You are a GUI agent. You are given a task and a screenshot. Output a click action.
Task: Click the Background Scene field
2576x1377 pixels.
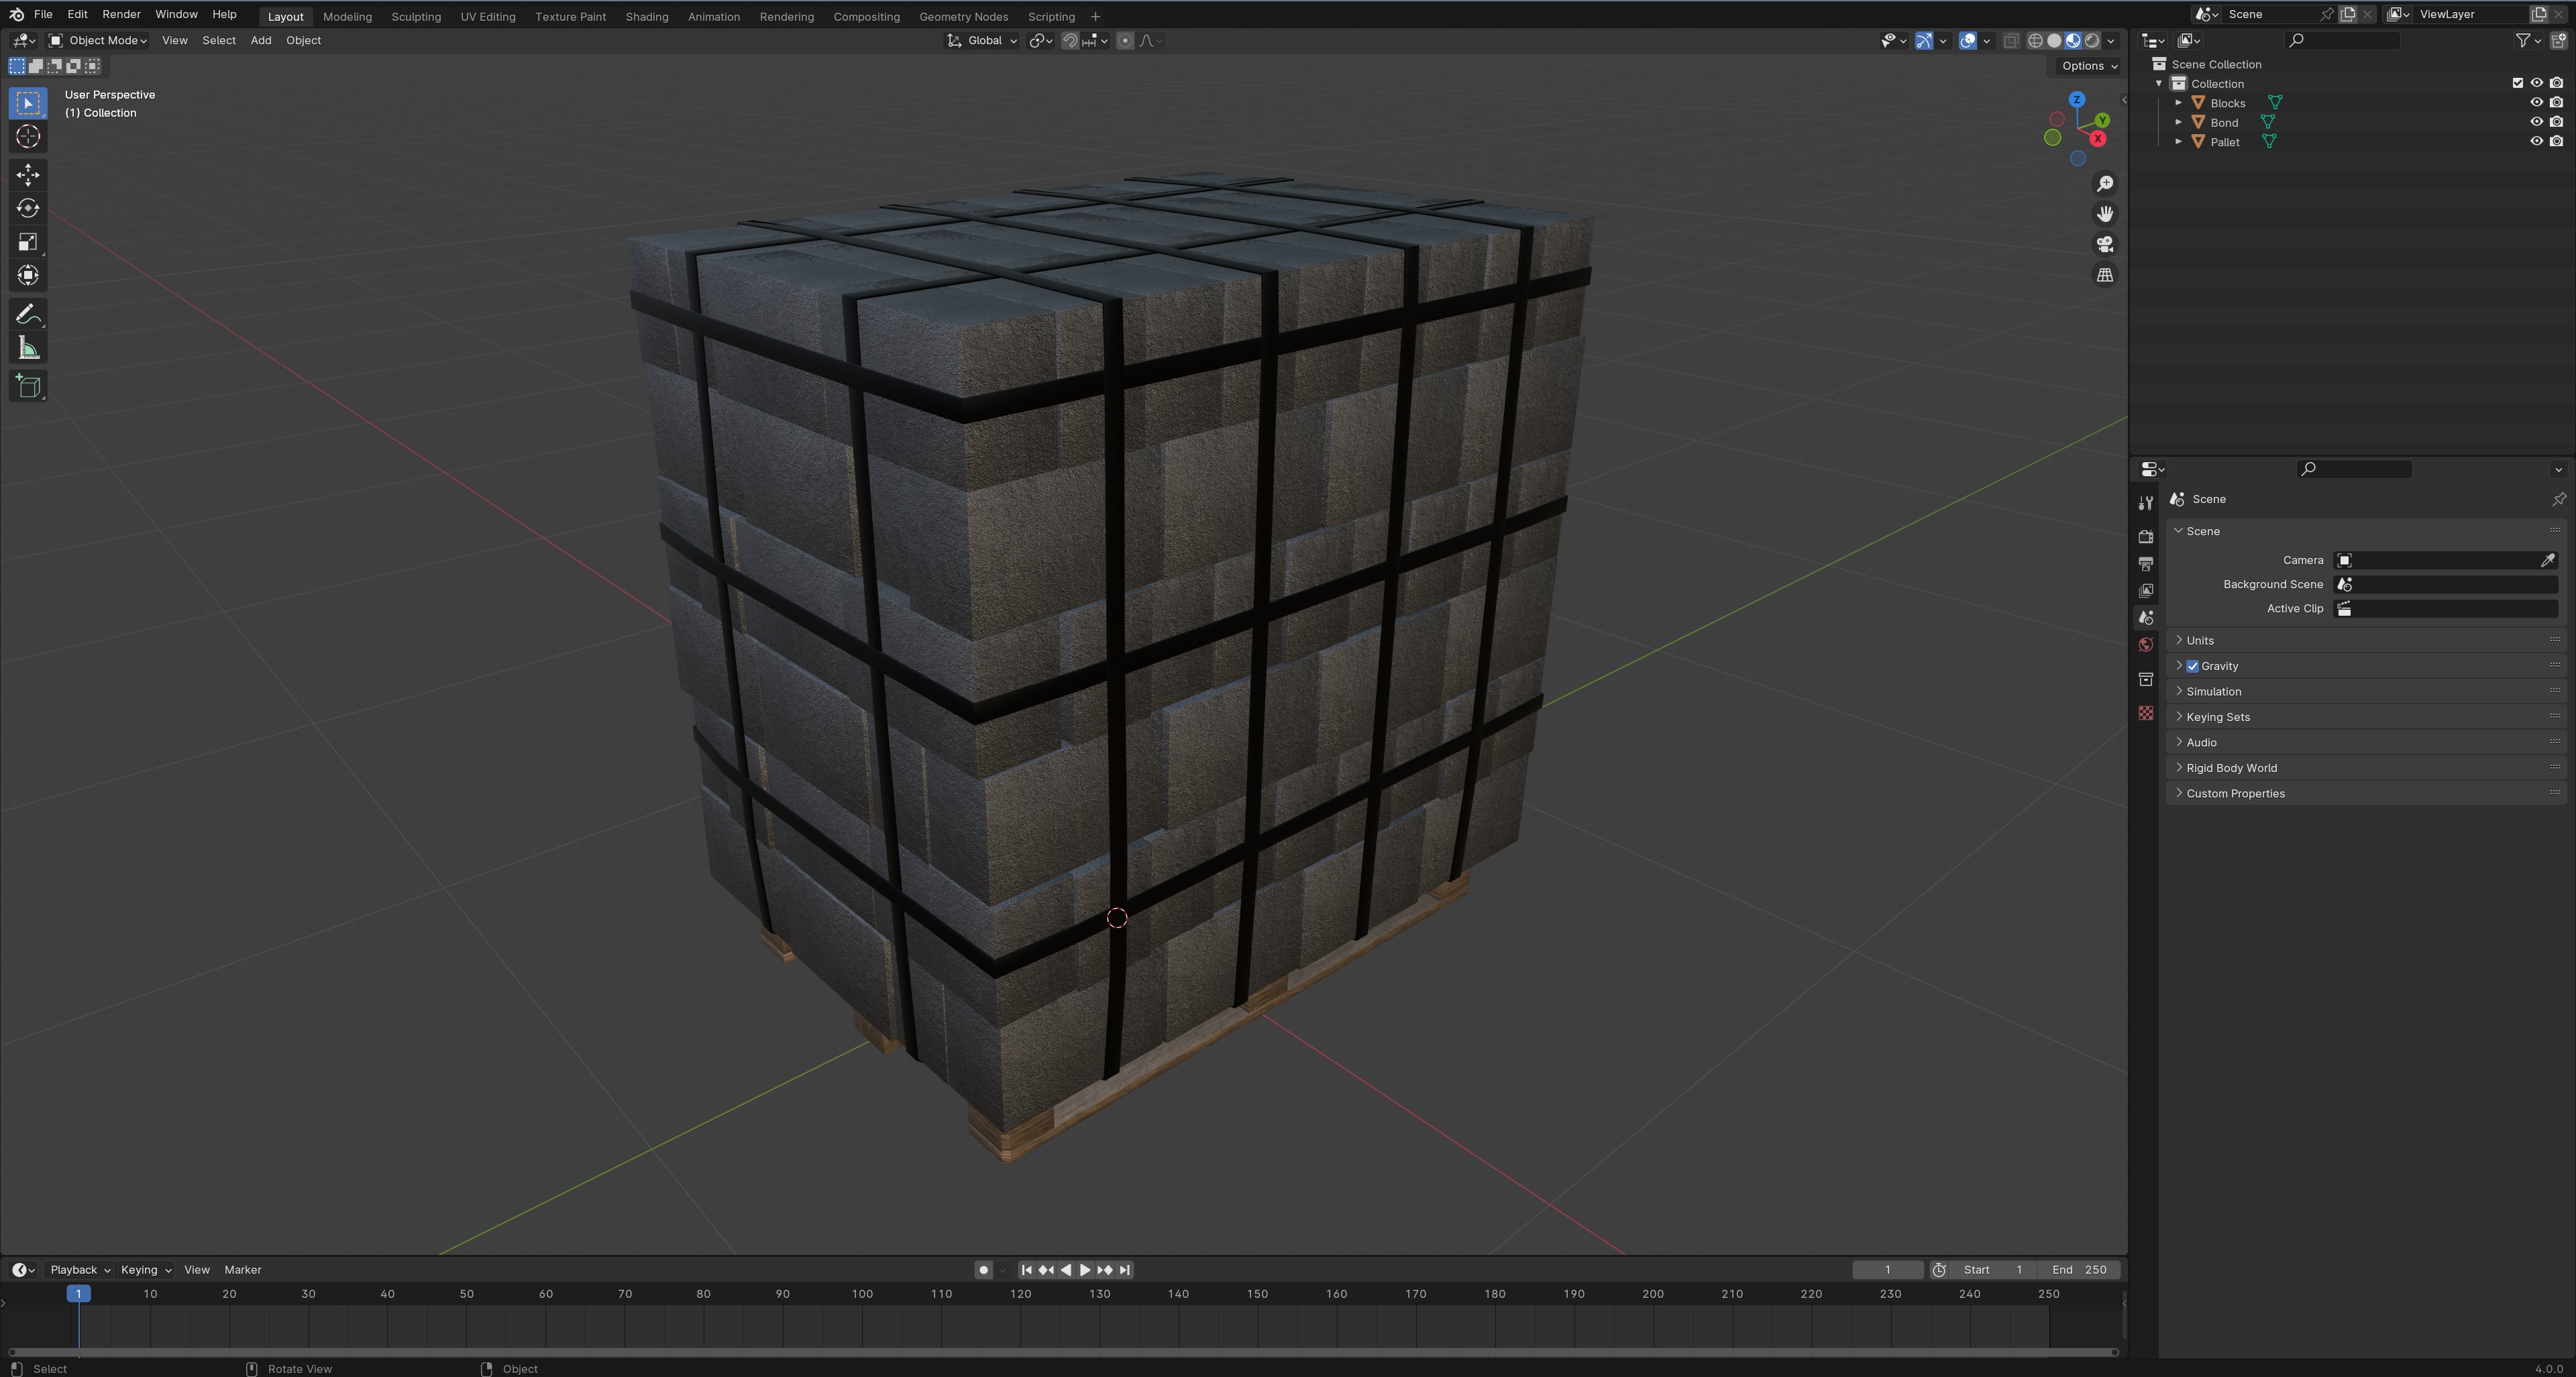[2446, 584]
